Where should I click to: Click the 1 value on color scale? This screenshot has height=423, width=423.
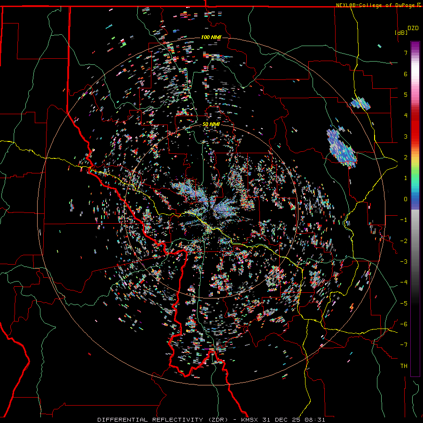click(x=405, y=178)
